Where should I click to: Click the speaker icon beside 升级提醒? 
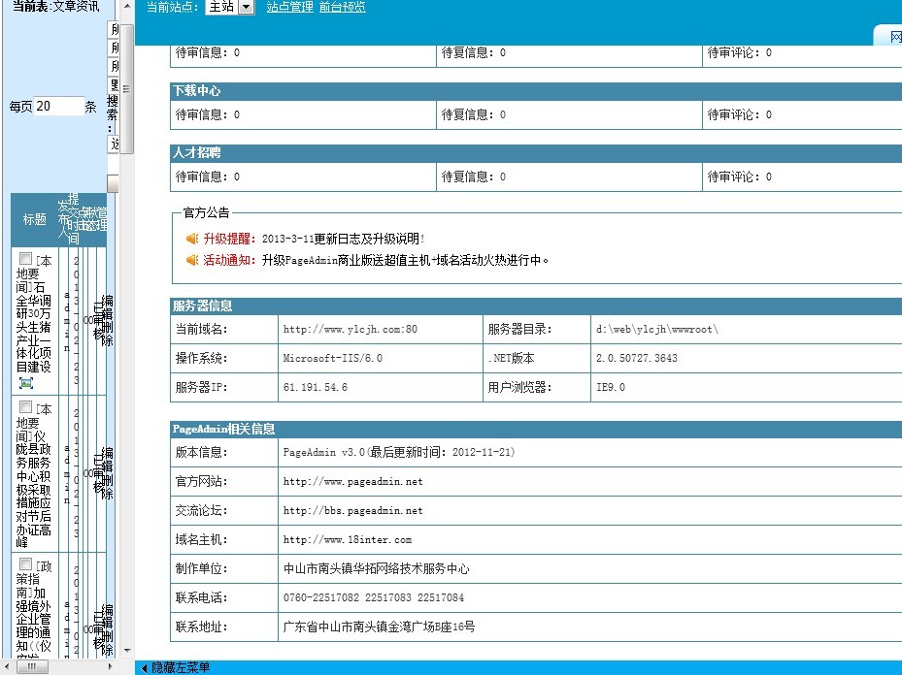click(x=191, y=239)
